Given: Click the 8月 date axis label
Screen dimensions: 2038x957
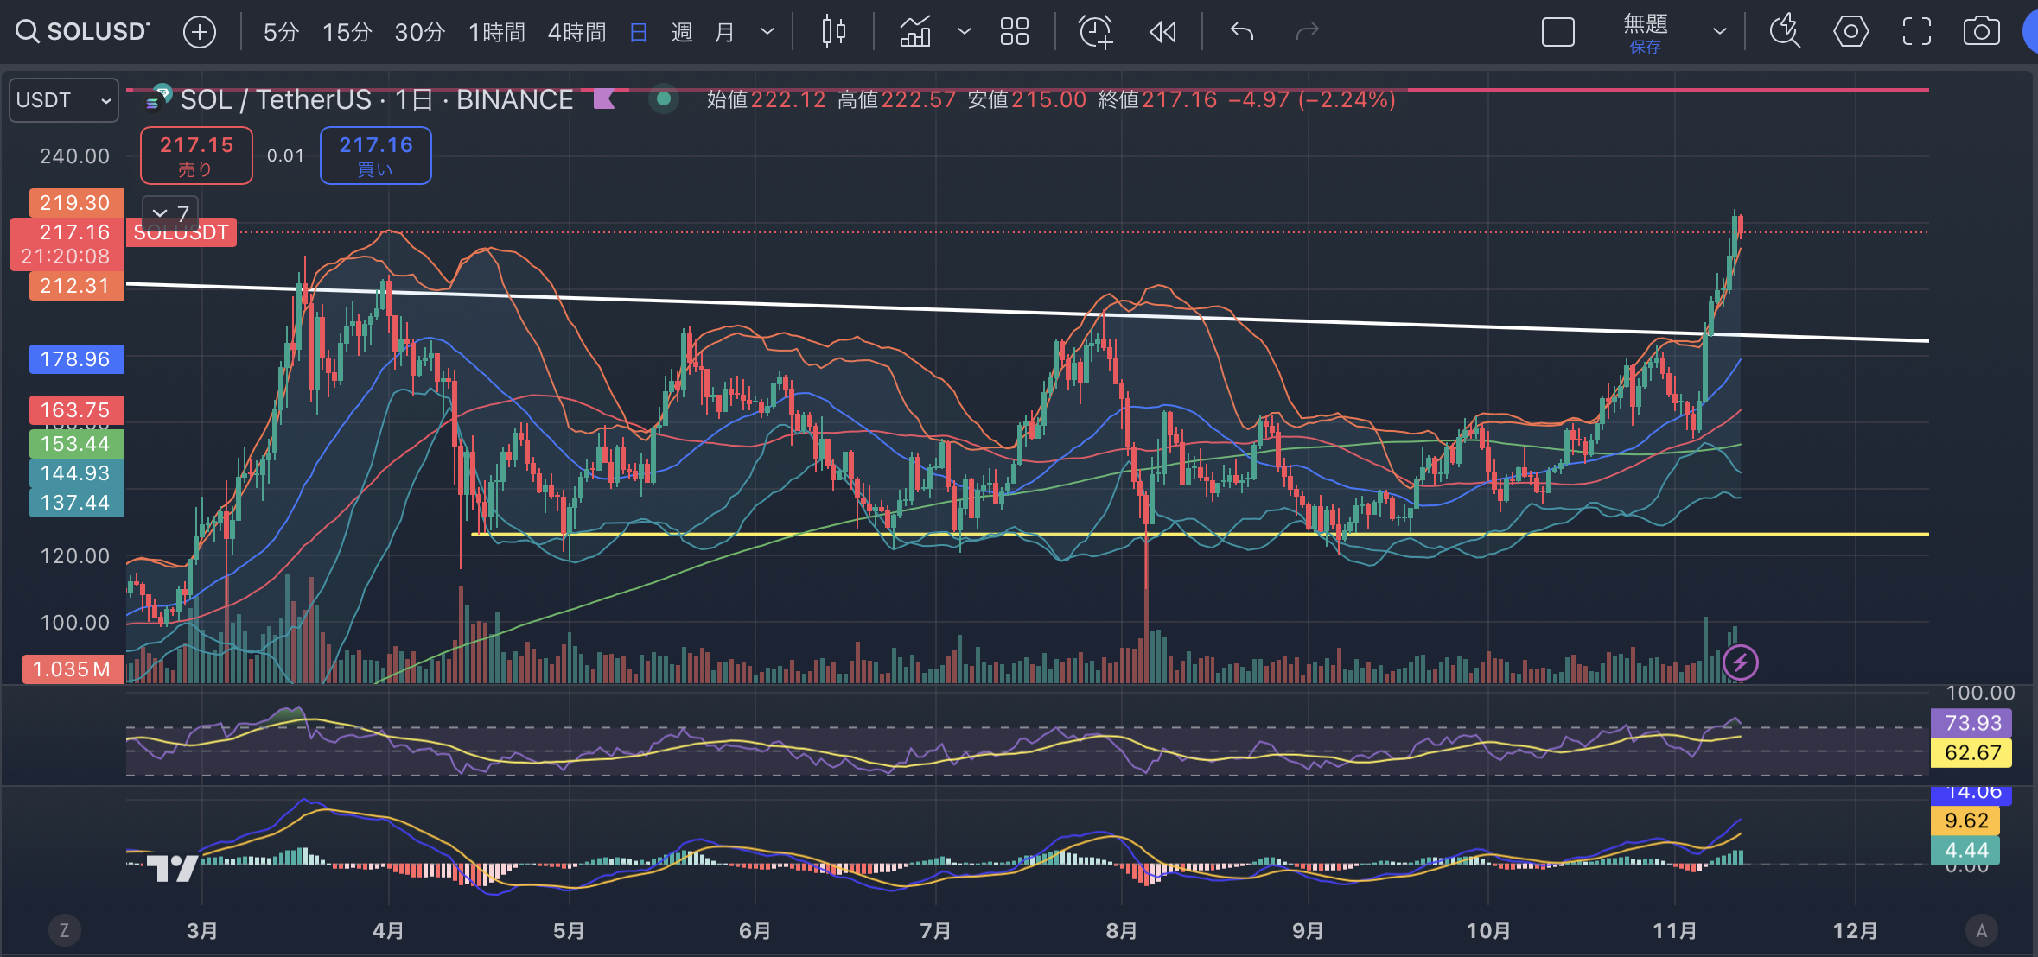Looking at the screenshot, I should 1121,930.
